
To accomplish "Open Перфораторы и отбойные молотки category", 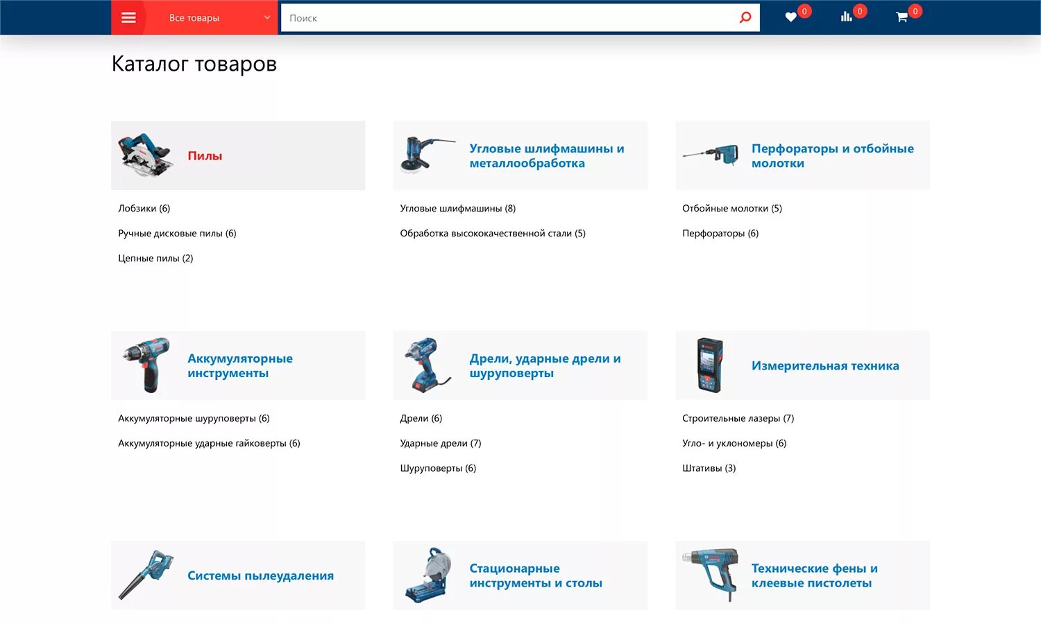I will click(832, 156).
